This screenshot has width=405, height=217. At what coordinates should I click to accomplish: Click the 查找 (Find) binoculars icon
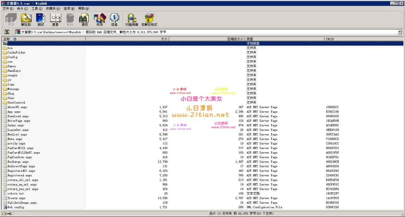point(84,20)
